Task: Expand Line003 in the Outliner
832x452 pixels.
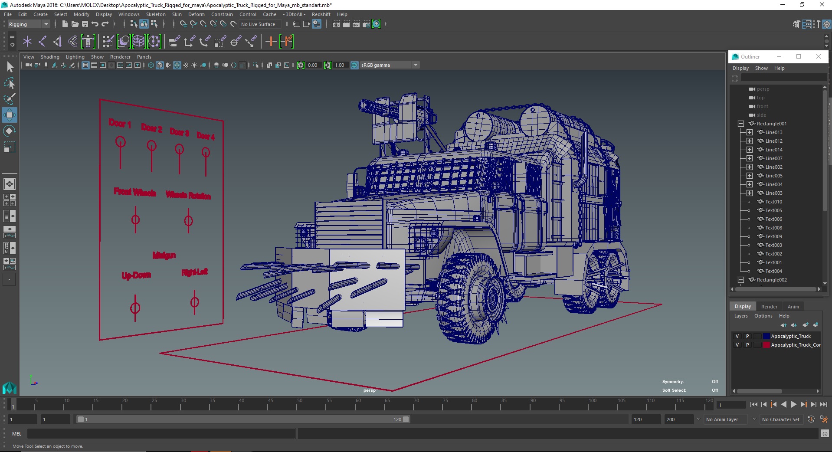Action: coord(750,193)
